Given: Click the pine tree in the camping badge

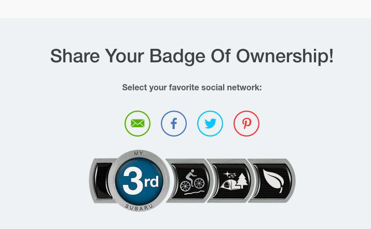Looking at the screenshot, I should pyautogui.click(x=242, y=181).
